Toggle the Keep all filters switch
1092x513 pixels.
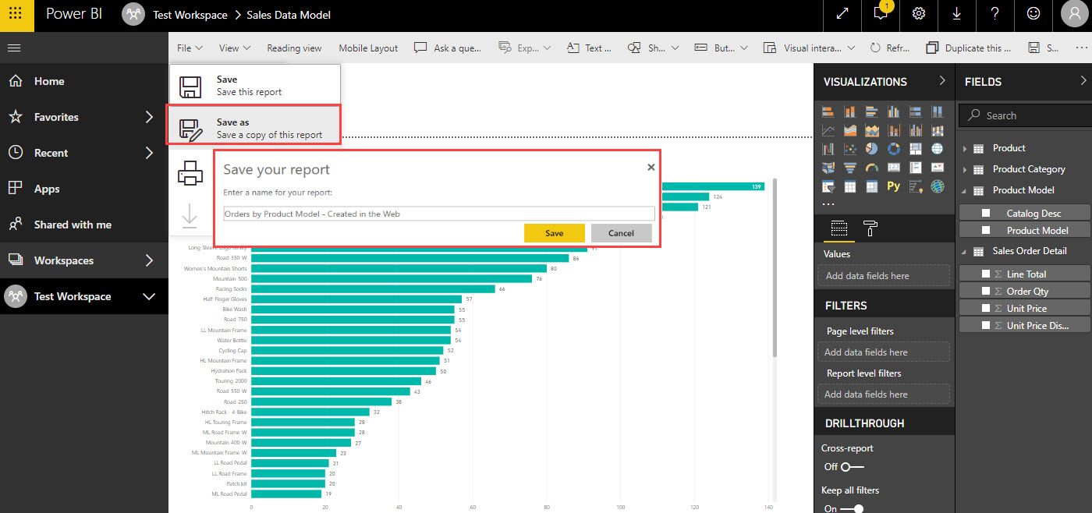coord(853,508)
